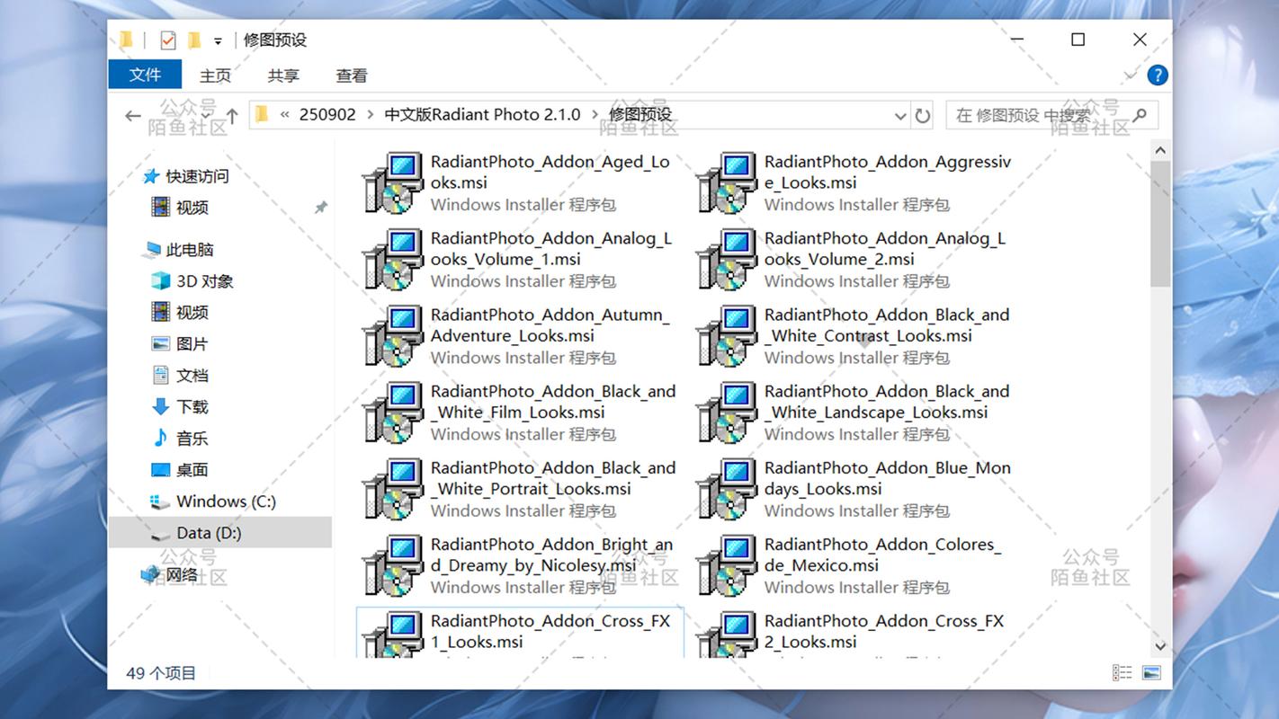Select installer icon of Blue_Mondays_Looks.msi
The height and width of the screenshot is (719, 1279).
[x=727, y=489]
